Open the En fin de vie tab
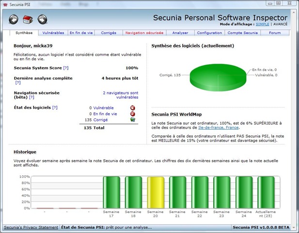The image size is (299, 233). [x=81, y=33]
